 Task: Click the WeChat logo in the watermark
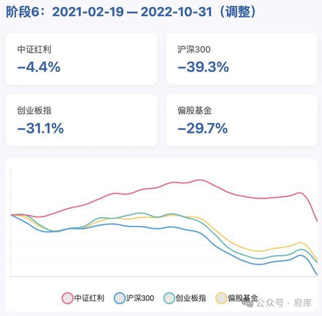click(x=248, y=302)
